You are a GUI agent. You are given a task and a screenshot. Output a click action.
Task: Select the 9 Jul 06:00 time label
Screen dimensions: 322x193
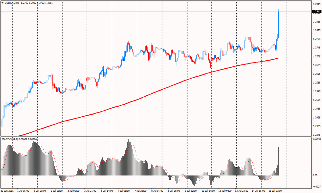point(174,191)
